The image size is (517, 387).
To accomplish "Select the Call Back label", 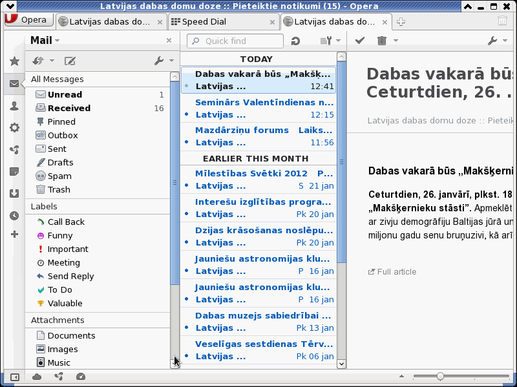I will (x=98, y=222).
